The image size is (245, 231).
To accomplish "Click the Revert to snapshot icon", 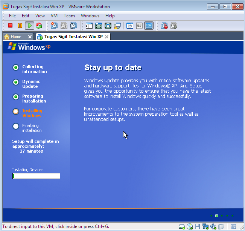I will [64, 26].
